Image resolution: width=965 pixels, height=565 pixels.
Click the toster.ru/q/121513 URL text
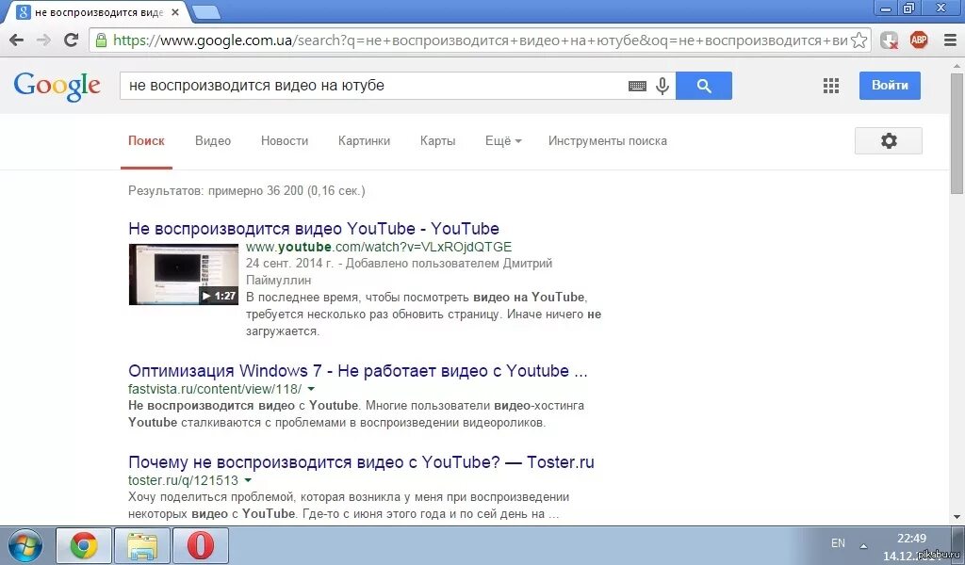point(183,480)
